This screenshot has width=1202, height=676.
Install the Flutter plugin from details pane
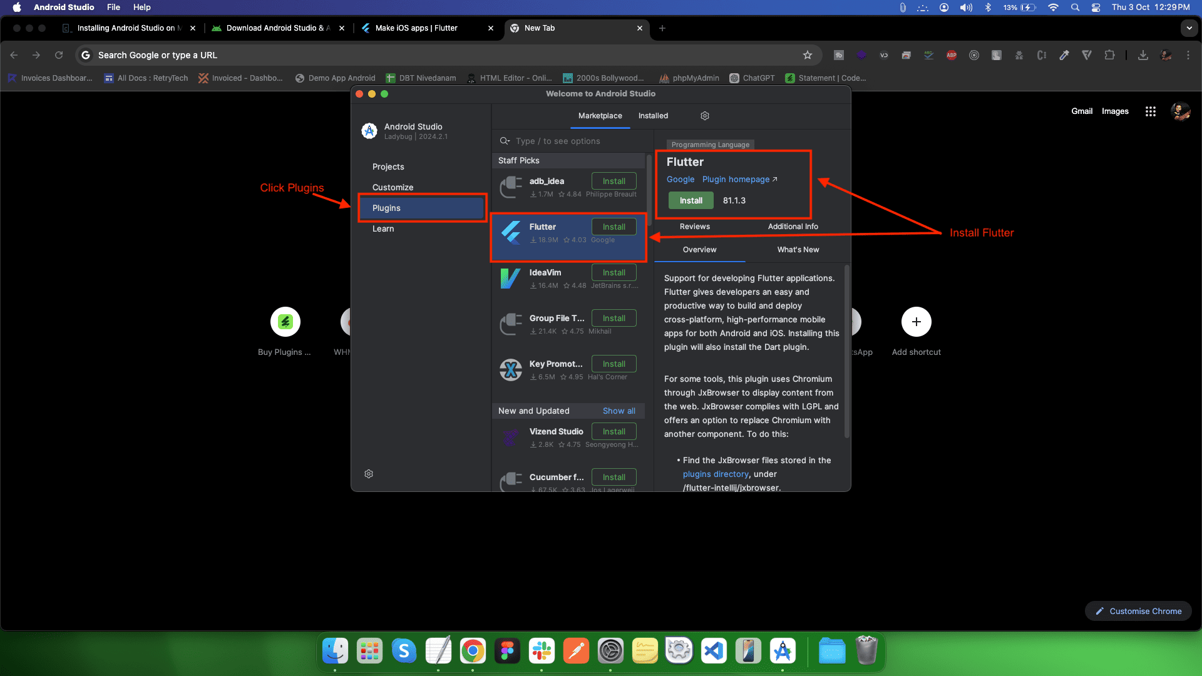(x=691, y=200)
